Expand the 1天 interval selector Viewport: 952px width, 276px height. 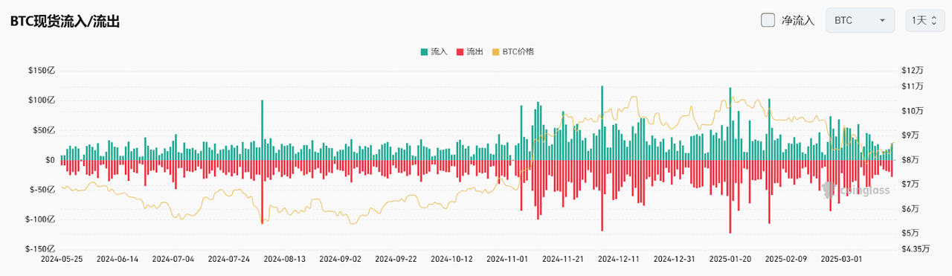(x=924, y=20)
